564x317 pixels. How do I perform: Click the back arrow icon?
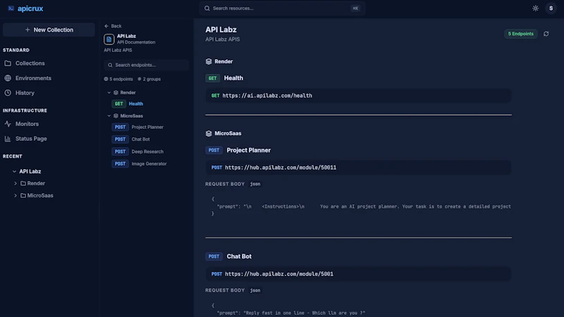[x=106, y=26]
